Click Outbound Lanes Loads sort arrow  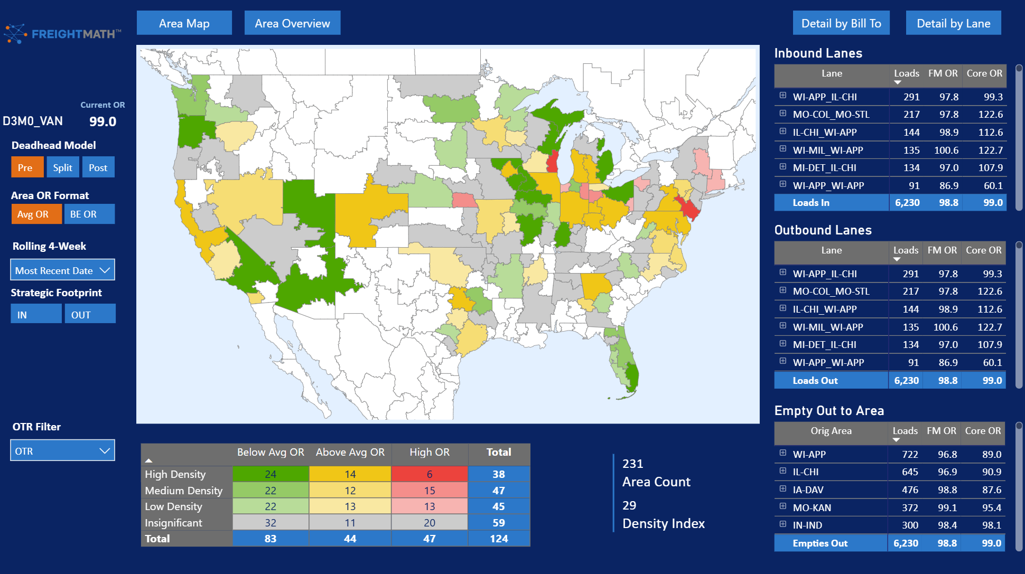point(897,259)
